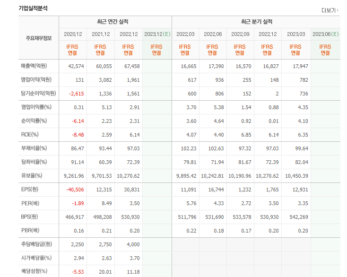Select the 당기순이익(억원) row label

pos(38,94)
